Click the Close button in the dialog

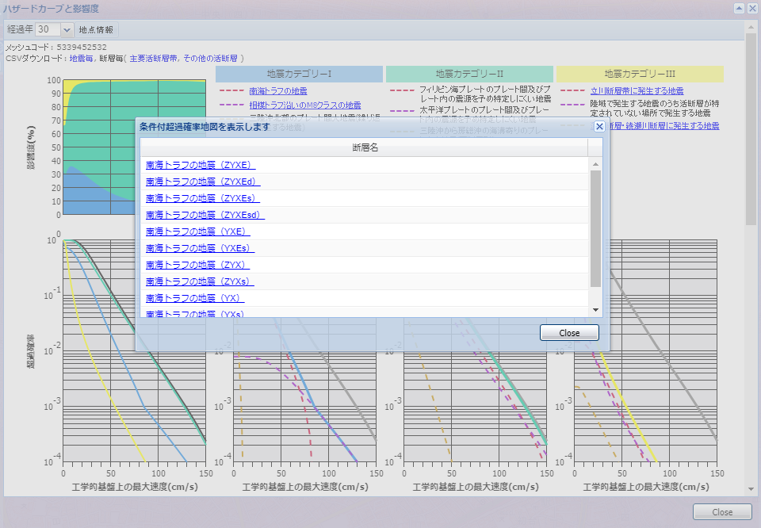tap(569, 333)
